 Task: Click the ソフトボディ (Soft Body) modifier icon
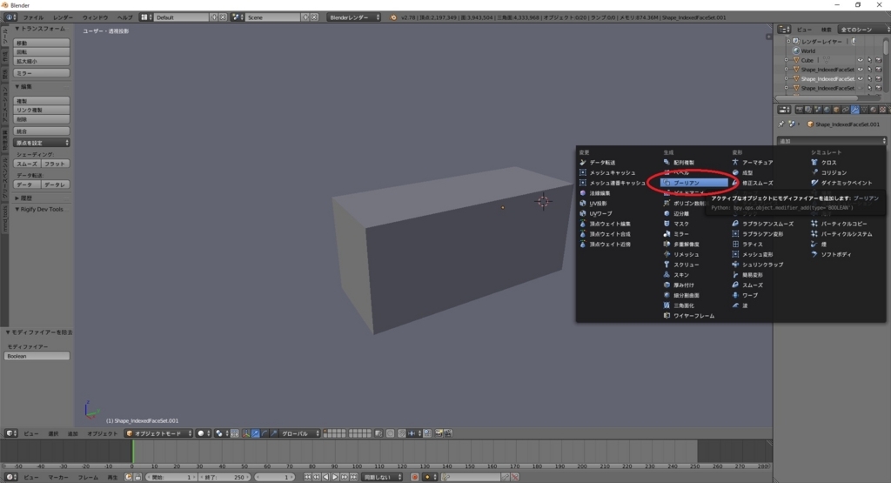point(814,255)
